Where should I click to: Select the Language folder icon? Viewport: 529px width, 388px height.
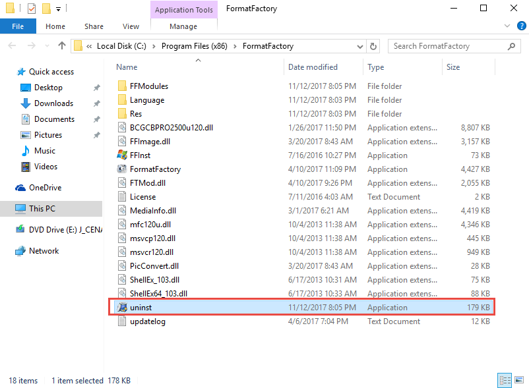point(122,99)
